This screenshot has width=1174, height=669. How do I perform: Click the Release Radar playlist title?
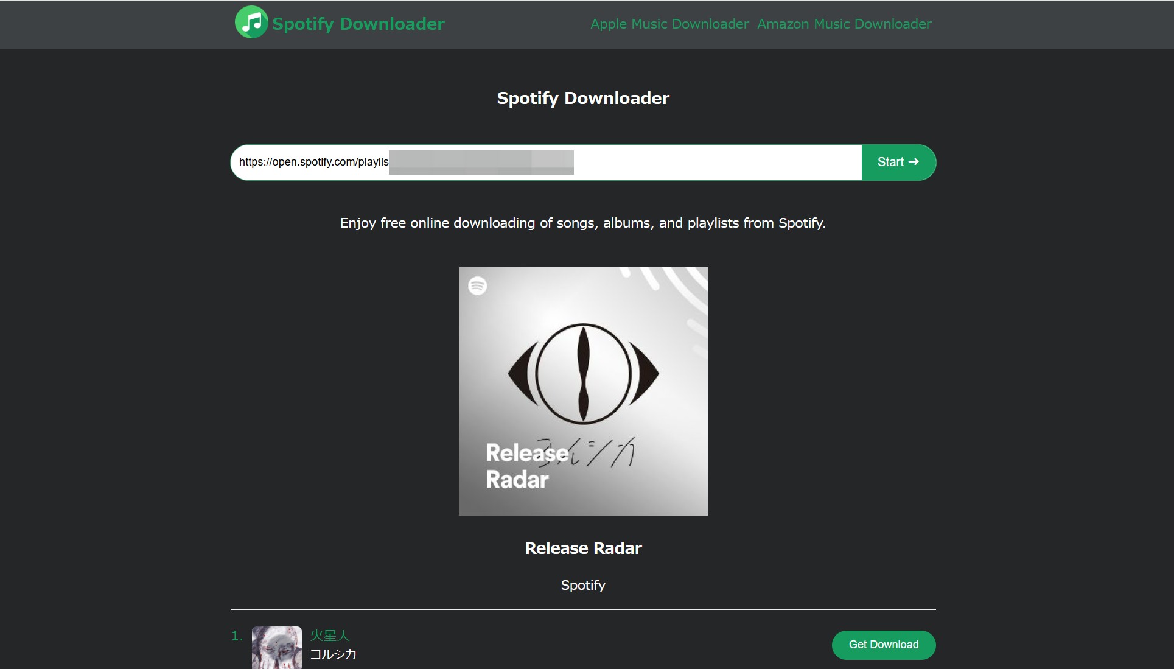click(583, 548)
